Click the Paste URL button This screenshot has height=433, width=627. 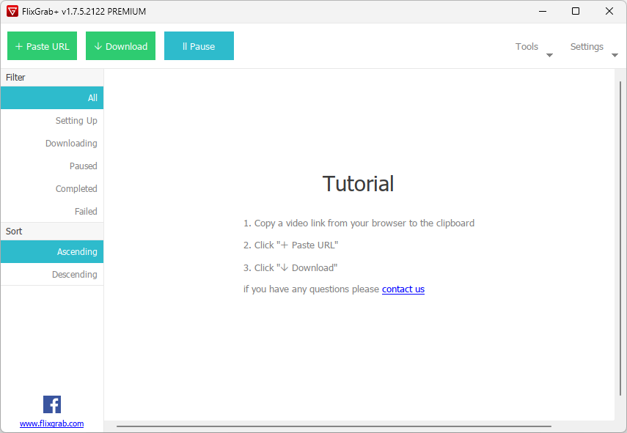42,46
